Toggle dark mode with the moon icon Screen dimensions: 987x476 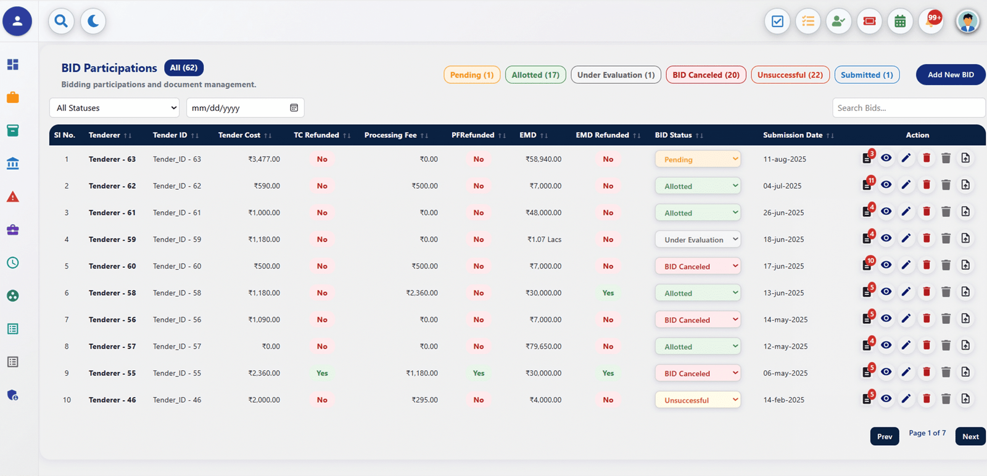[93, 22]
